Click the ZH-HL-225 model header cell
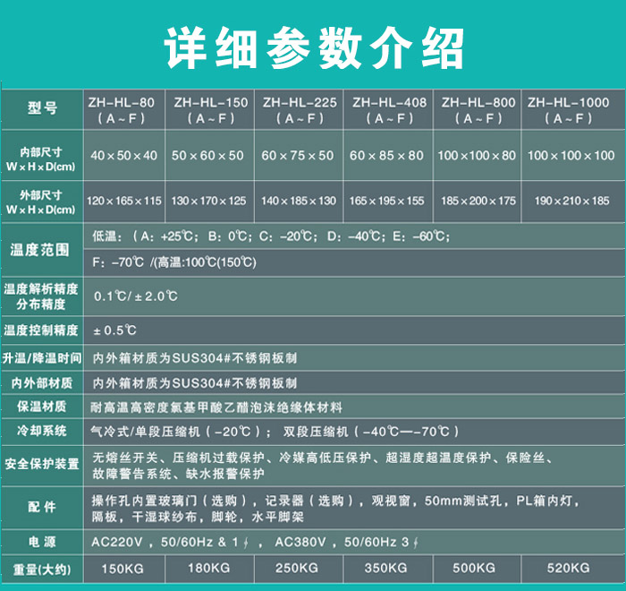This screenshot has width=626, height=591. tap(300, 110)
